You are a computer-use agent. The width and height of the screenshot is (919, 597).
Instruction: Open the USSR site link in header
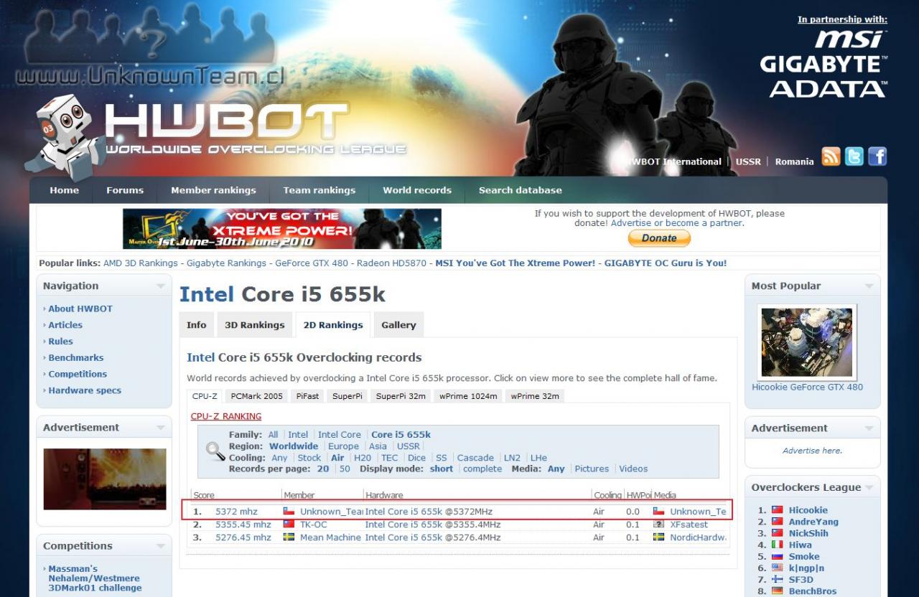tap(748, 161)
